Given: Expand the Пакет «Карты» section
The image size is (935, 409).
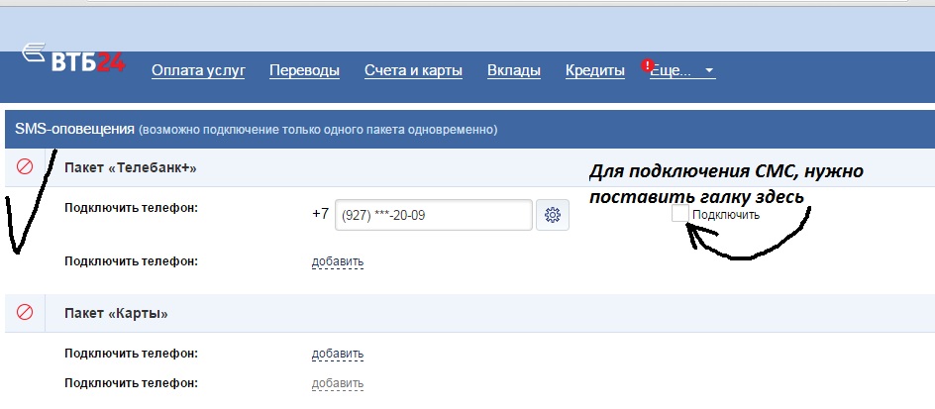Looking at the screenshot, I should [x=116, y=313].
